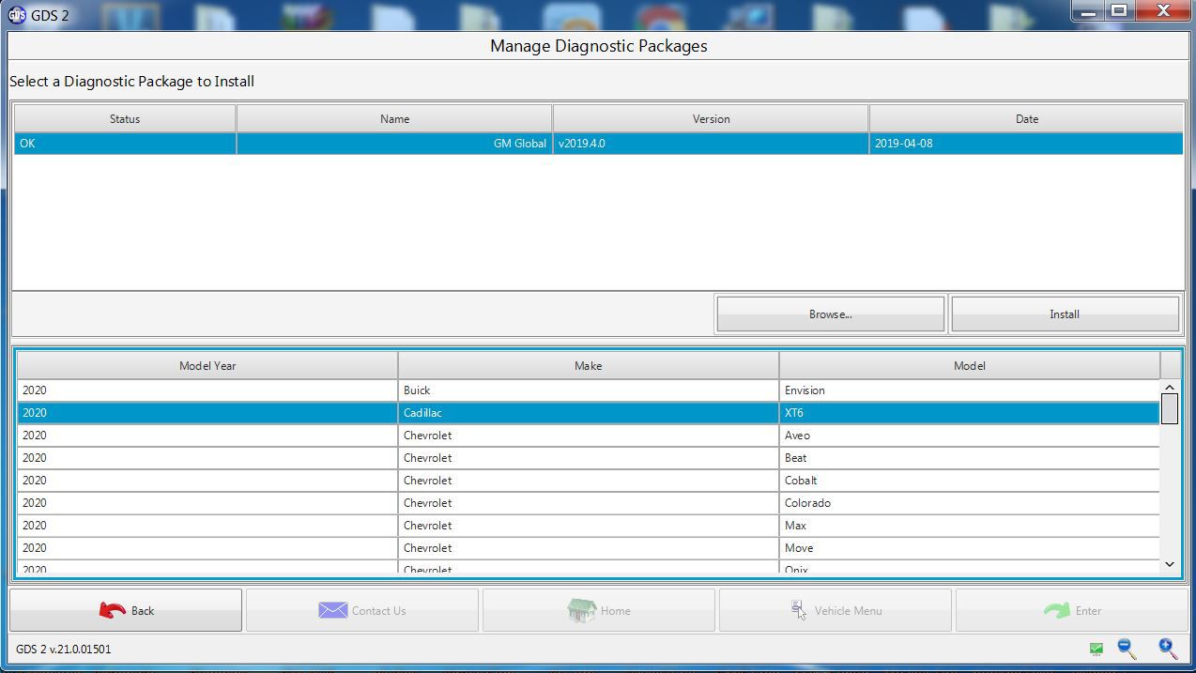Screen dimensions: 1196x673
Task: Click Chevrolet make in the Colorado row
Action: pos(589,503)
